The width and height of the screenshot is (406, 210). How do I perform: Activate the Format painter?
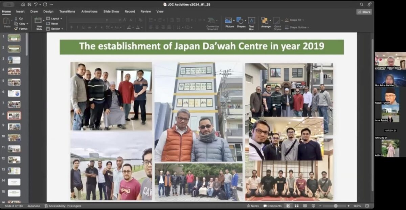point(21,29)
